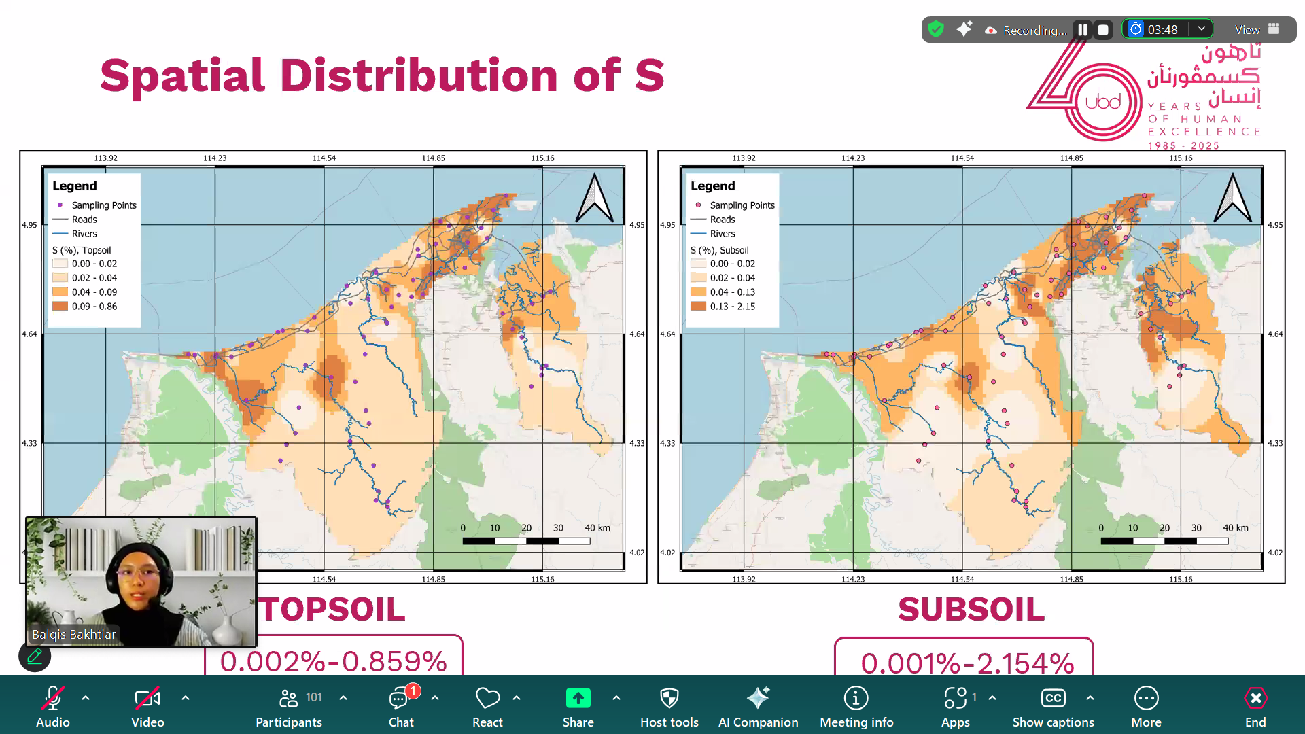This screenshot has width=1305, height=734.
Task: Open the More options menu
Action: tap(1146, 706)
